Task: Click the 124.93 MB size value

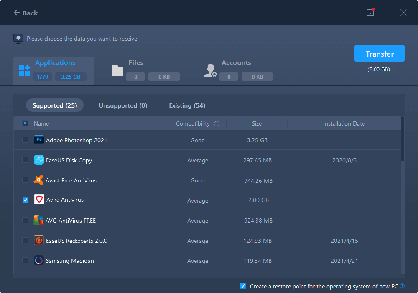Action: (257, 241)
